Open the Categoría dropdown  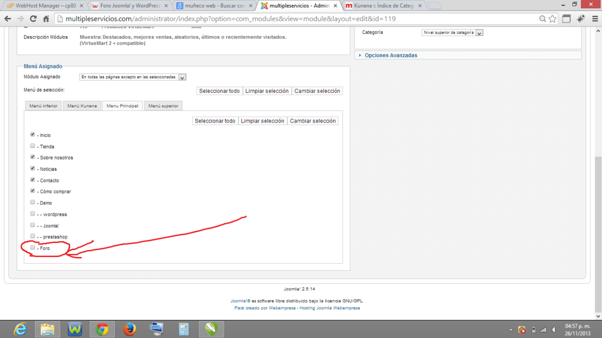[452, 33]
